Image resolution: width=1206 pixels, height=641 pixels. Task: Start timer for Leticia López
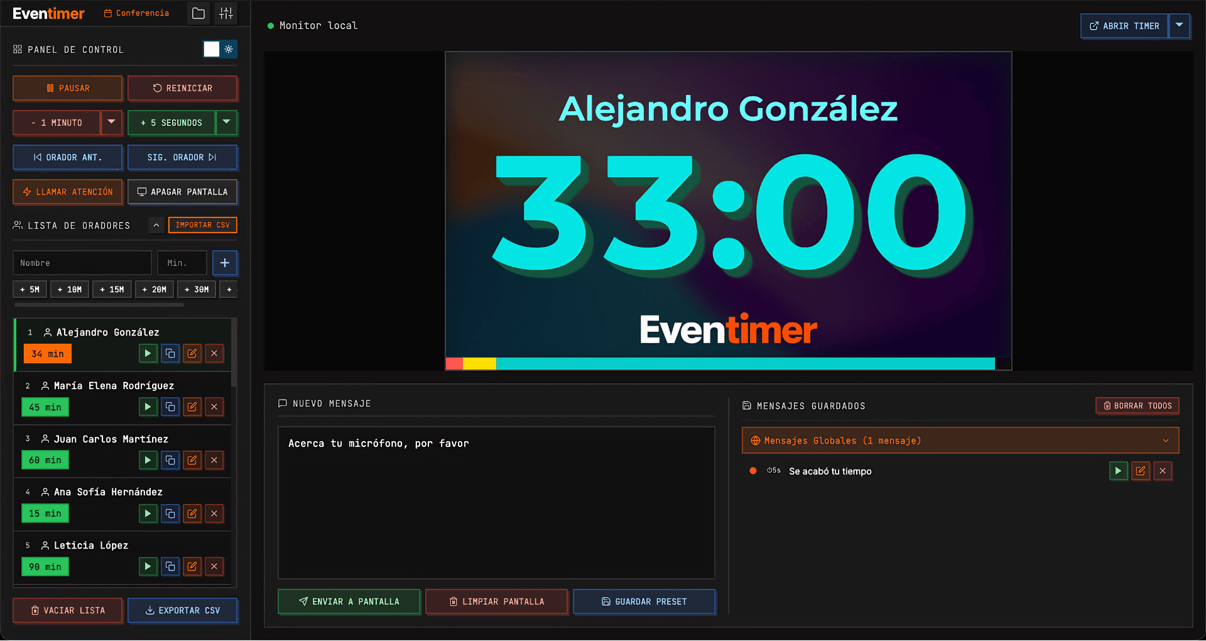pos(148,566)
